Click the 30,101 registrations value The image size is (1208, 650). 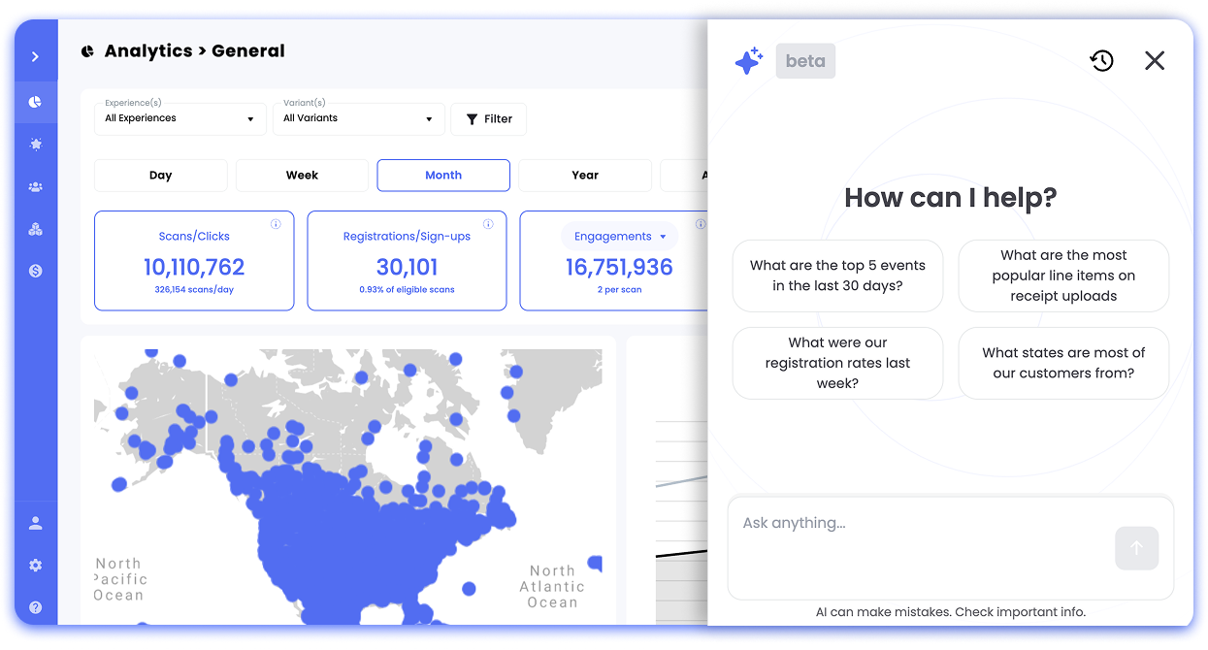click(407, 267)
